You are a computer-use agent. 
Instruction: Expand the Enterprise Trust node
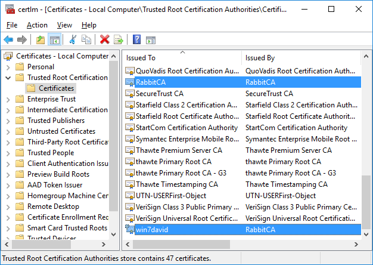pyautogui.click(x=8, y=100)
